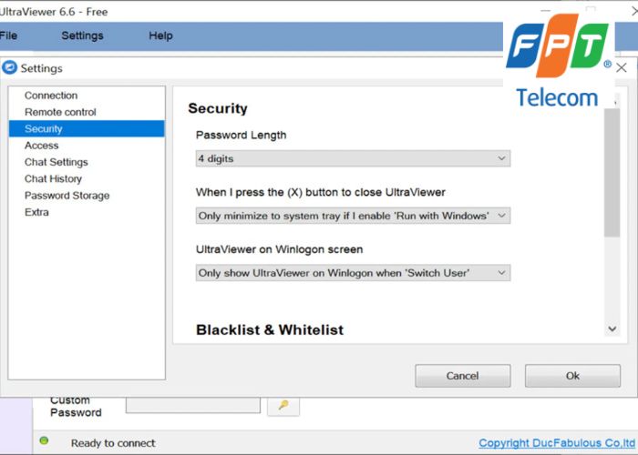638x455 pixels.
Task: Open the Help menu
Action: [x=160, y=35]
